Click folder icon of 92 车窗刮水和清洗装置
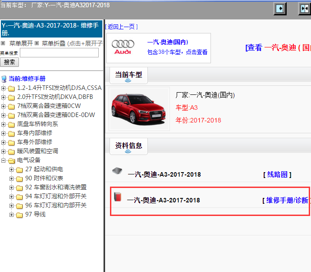 [19, 188]
